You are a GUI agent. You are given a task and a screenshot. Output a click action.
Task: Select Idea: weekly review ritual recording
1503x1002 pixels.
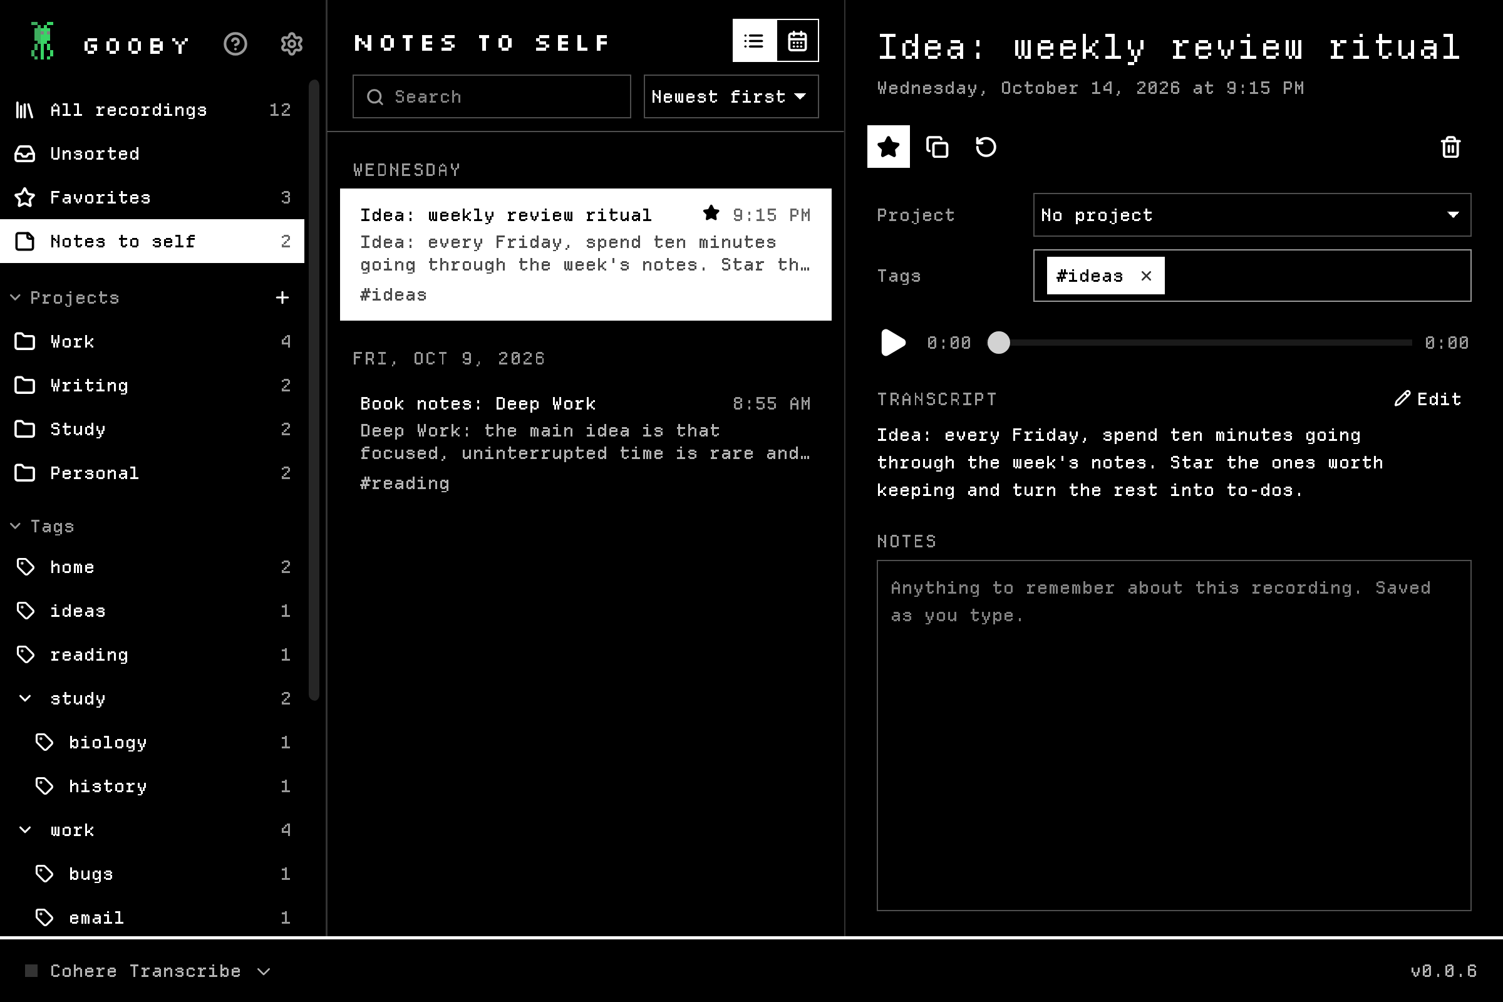(586, 254)
